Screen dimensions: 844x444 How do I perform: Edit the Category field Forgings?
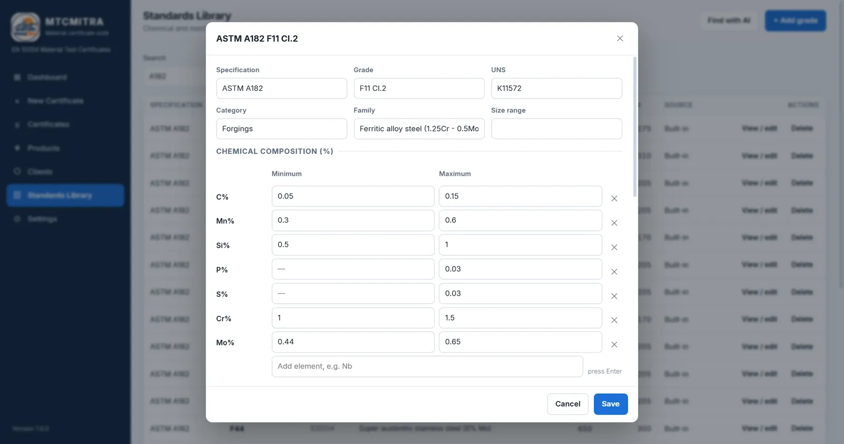click(282, 129)
